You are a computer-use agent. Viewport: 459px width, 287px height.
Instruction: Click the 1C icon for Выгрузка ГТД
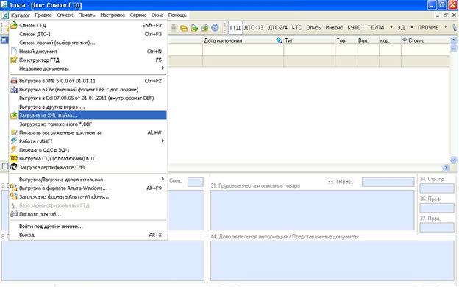(14, 158)
